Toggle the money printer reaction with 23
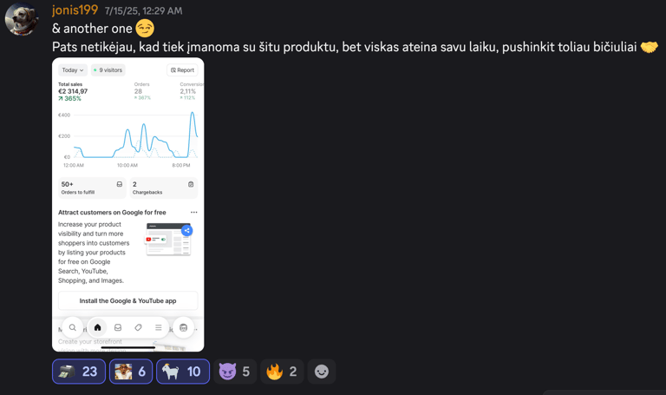The image size is (666, 395). (x=79, y=372)
